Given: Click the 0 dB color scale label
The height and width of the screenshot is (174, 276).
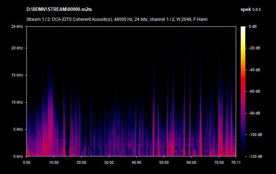Looking at the screenshot, I should pyautogui.click(x=253, y=27).
